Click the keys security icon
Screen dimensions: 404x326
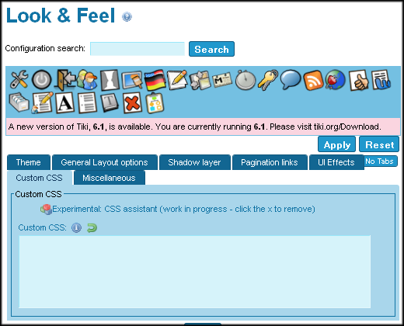click(268, 80)
